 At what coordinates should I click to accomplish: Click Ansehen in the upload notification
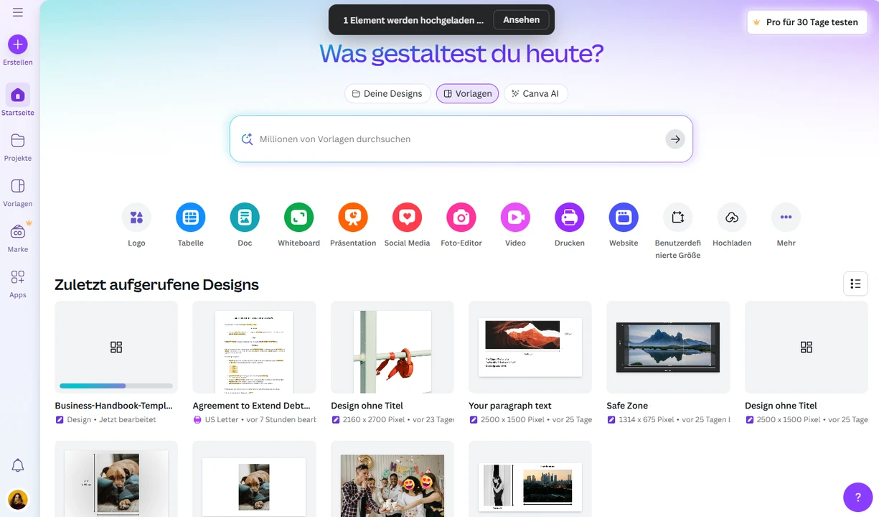pos(522,20)
